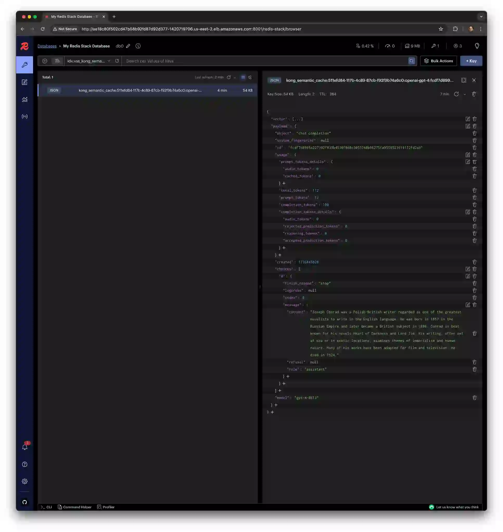Viewport: 503px width, 532px height.
Task: Go to Databases breadcrumb link
Action: [x=47, y=46]
